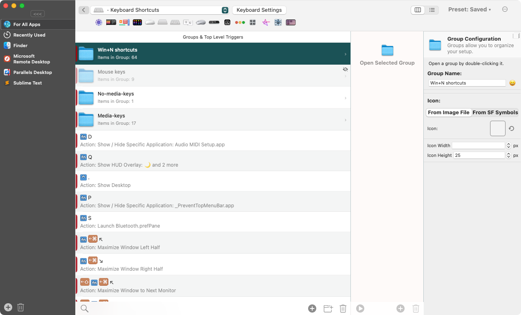This screenshot has width=521, height=315.
Task: Collapse the sidebar with the <<< button
Action: pos(37,14)
